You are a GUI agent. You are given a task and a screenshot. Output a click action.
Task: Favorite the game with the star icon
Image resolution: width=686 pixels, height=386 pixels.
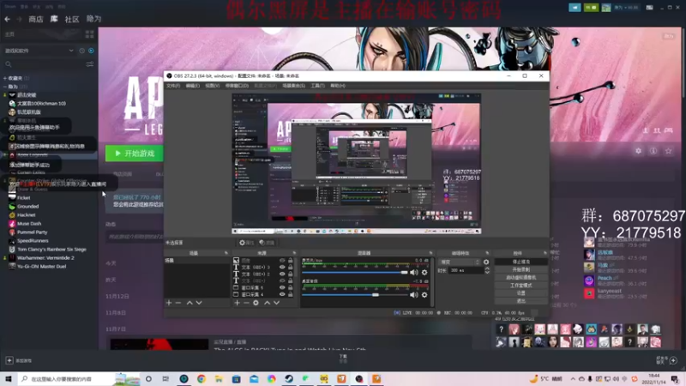pyautogui.click(x=668, y=151)
